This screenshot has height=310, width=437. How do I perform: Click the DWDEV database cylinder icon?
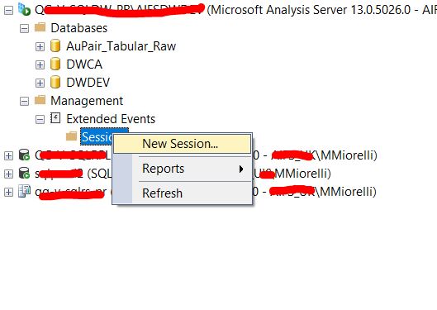tap(55, 82)
